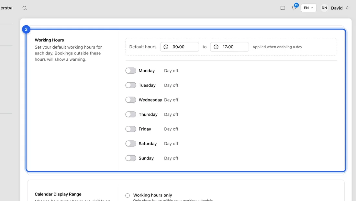Open the EN language dropdown
Image resolution: width=356 pixels, height=201 pixels.
click(x=308, y=8)
